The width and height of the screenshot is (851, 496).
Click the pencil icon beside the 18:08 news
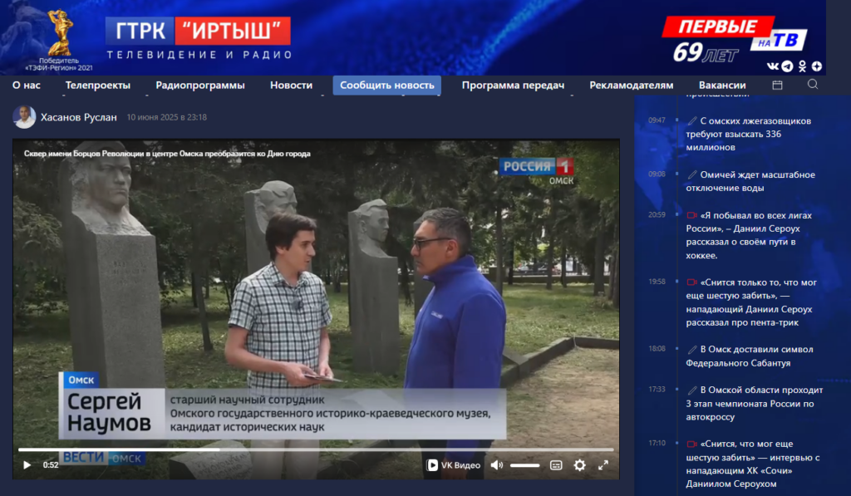pos(692,350)
